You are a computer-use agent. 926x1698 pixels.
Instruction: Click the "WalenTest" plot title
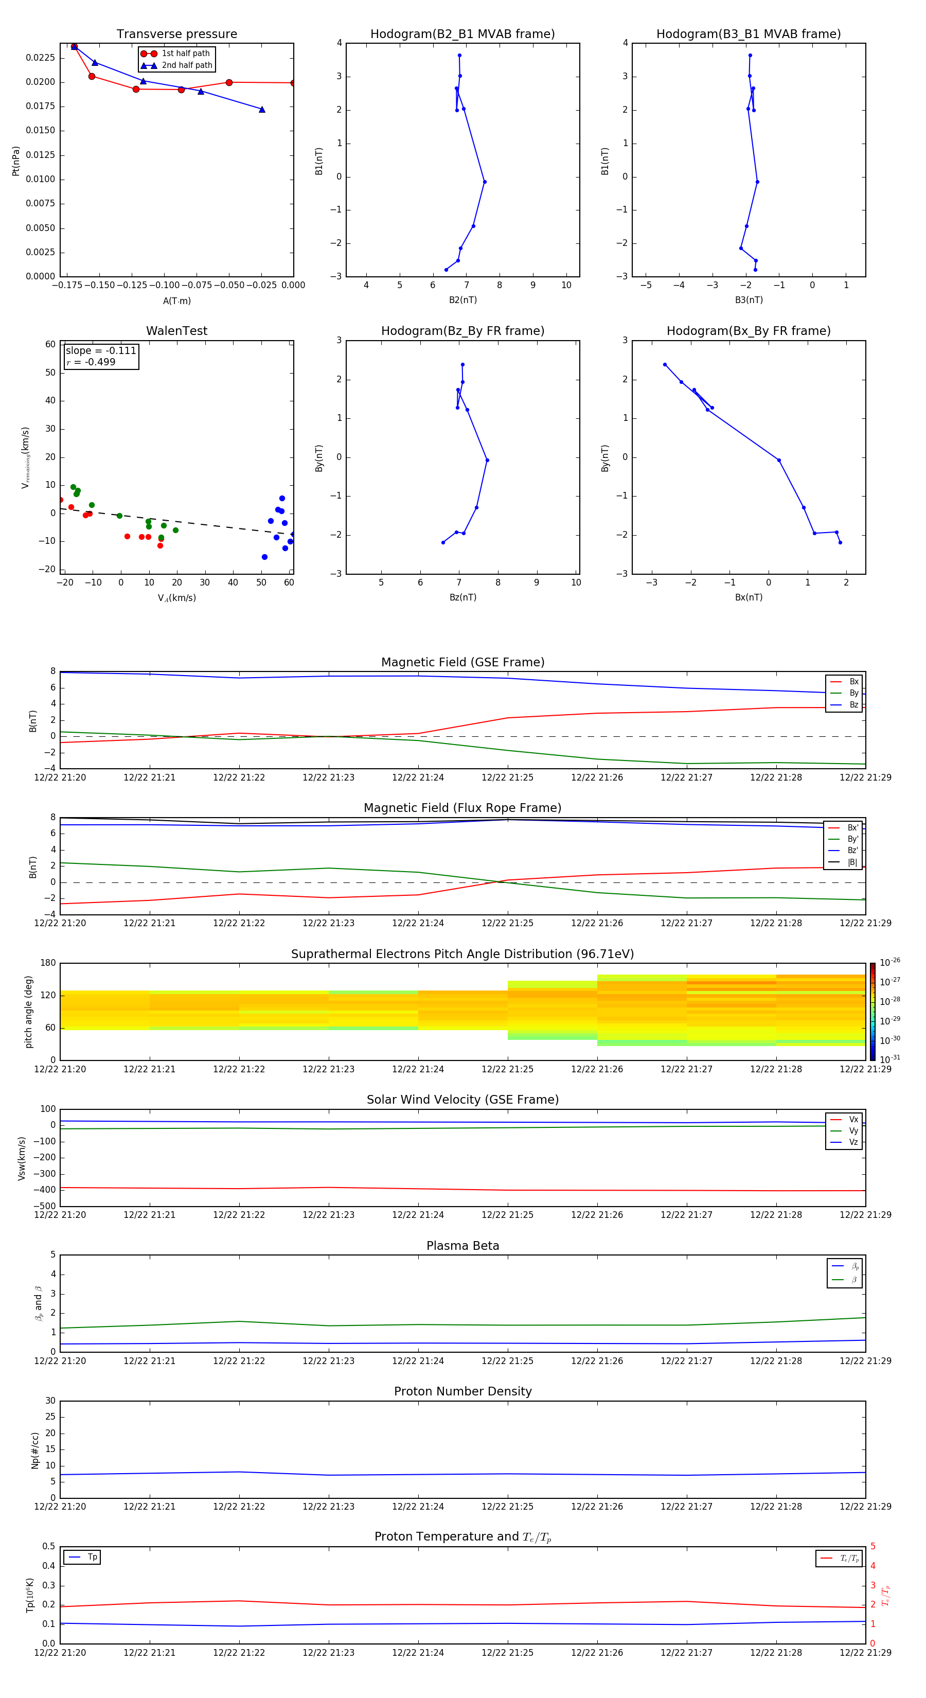coord(176,331)
